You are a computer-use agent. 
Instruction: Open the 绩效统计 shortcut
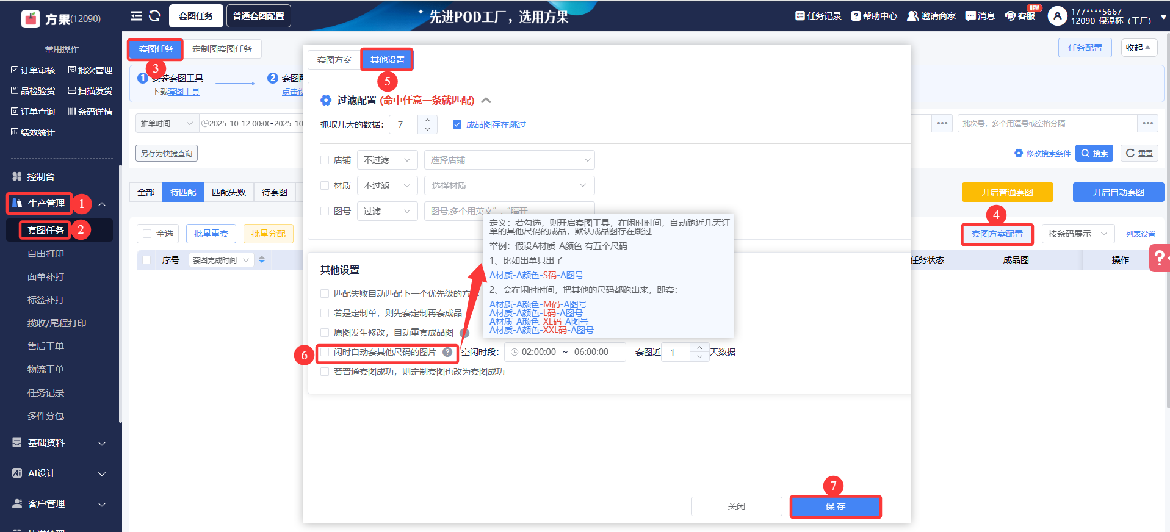[33, 132]
